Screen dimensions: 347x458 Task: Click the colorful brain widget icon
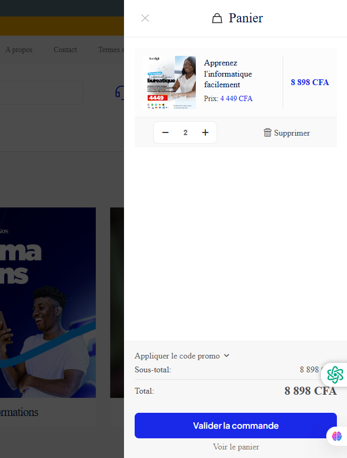point(337,436)
